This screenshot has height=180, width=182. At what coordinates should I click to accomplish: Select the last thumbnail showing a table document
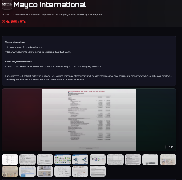98,171
